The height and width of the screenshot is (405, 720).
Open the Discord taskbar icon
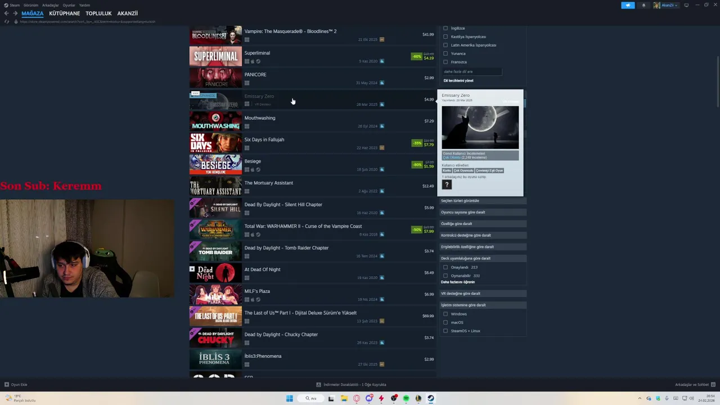tap(369, 398)
